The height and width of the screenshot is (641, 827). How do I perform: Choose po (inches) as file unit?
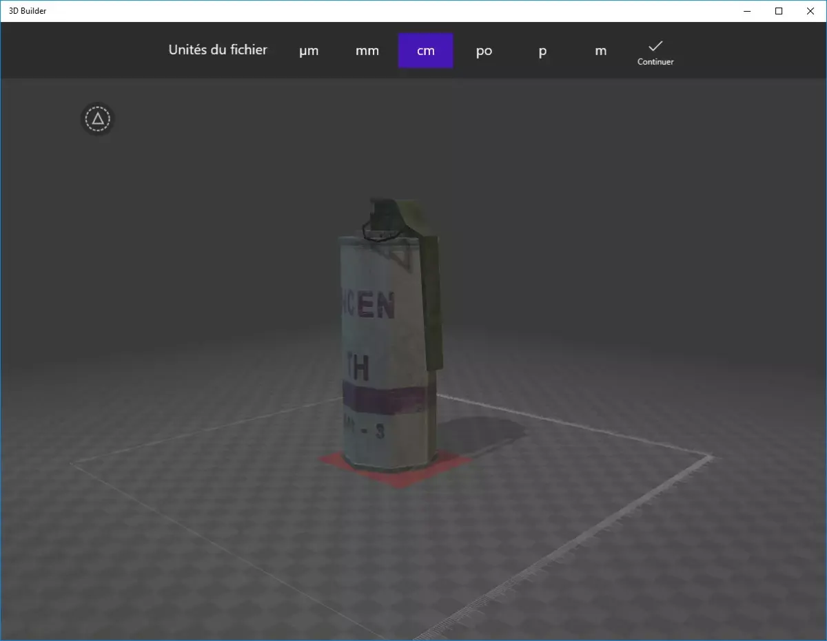click(x=484, y=51)
